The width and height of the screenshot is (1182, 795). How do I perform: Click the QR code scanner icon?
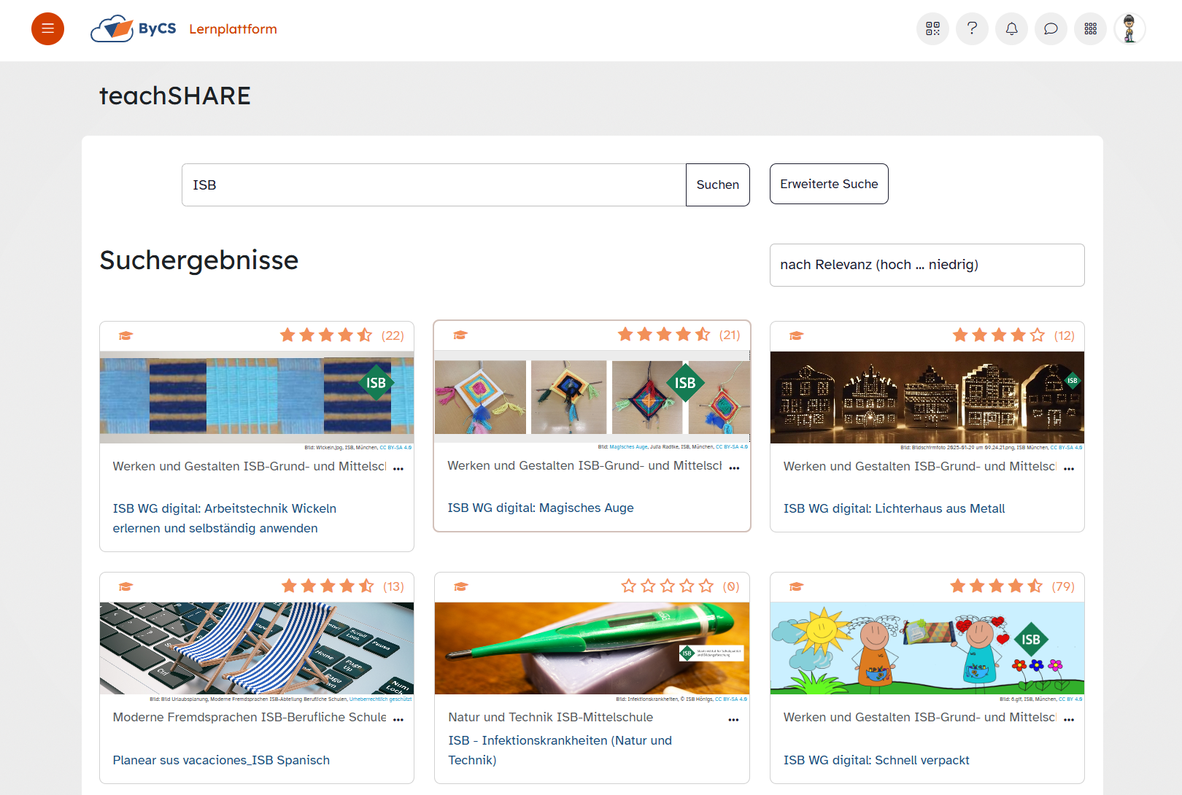tap(932, 29)
